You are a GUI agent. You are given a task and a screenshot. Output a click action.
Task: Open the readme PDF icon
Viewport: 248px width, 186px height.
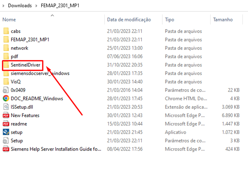tap(6, 124)
